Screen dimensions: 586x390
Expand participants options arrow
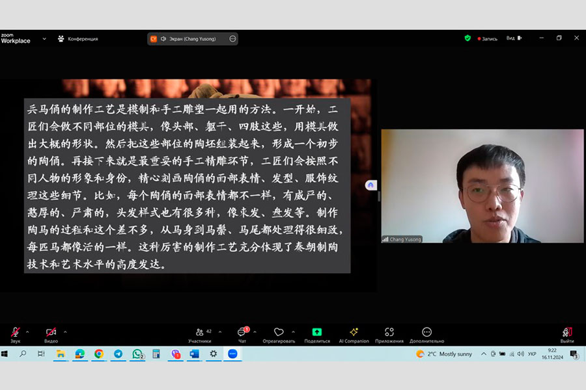click(x=220, y=331)
